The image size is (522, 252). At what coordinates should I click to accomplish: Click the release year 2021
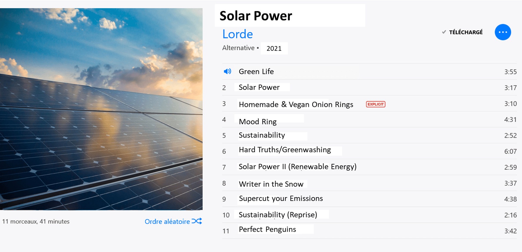[x=274, y=48]
